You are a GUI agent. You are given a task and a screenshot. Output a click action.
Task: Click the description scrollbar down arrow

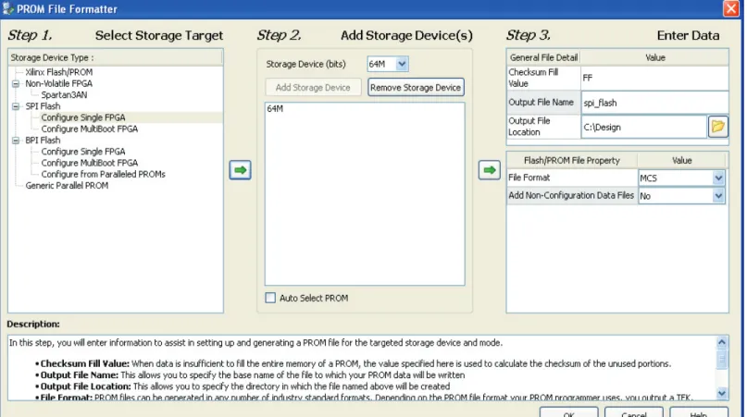click(722, 393)
